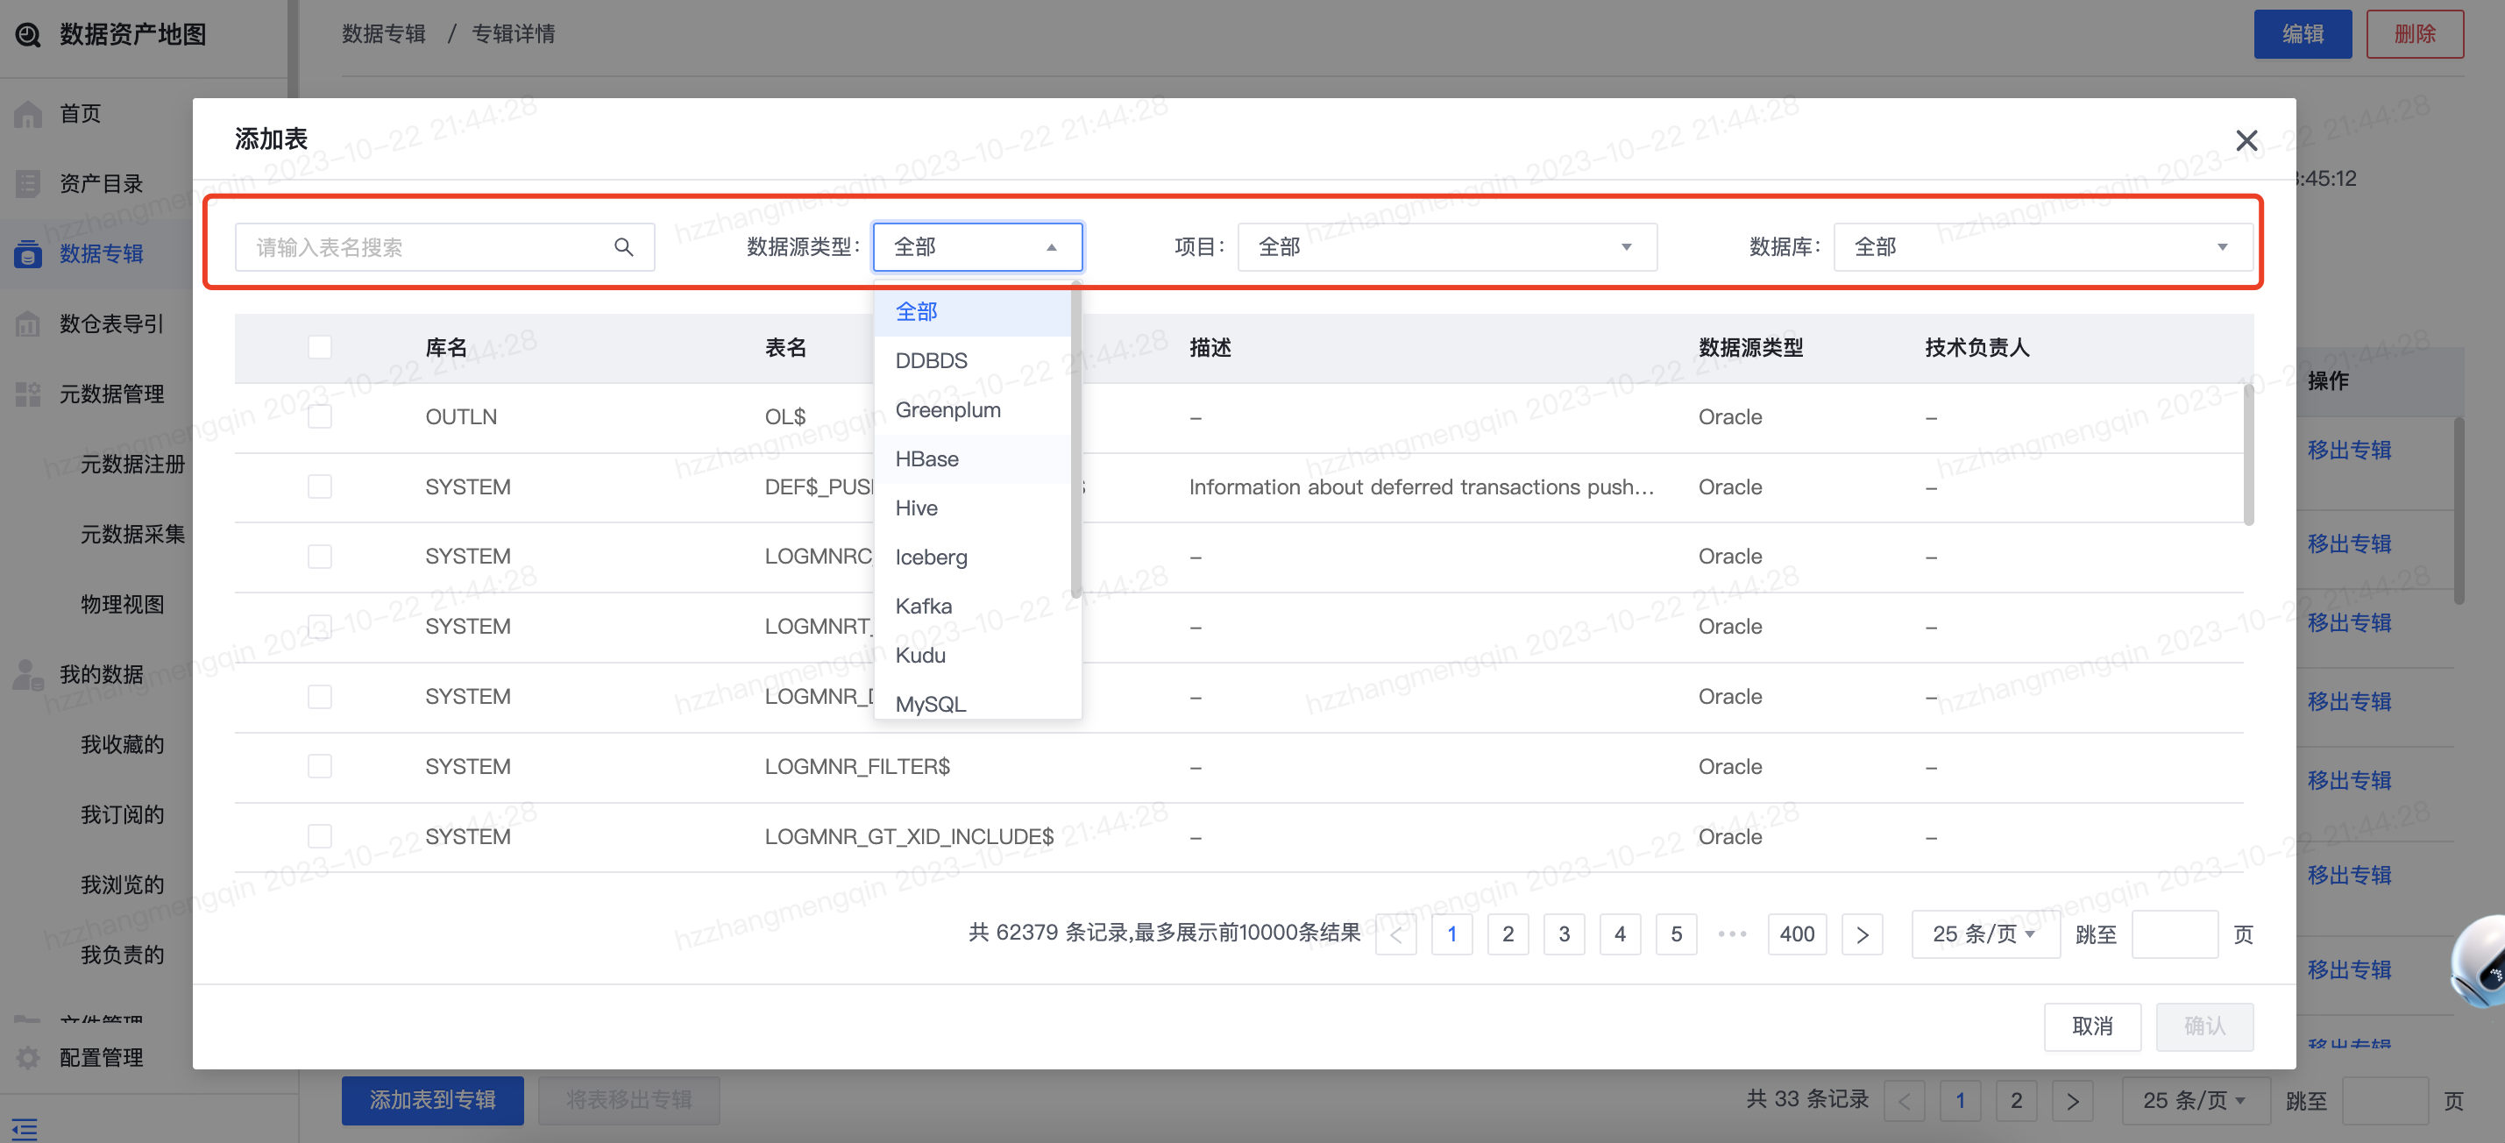The height and width of the screenshot is (1143, 2505).
Task: Click the 跳至 page number input in dialog
Action: click(2175, 935)
